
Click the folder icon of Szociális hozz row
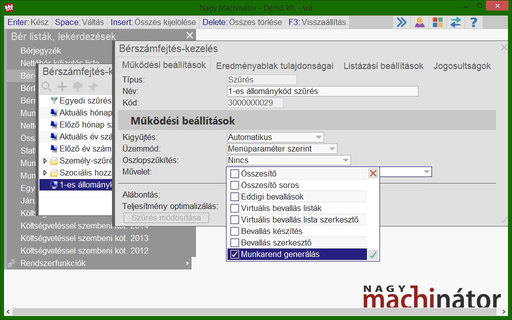point(54,172)
